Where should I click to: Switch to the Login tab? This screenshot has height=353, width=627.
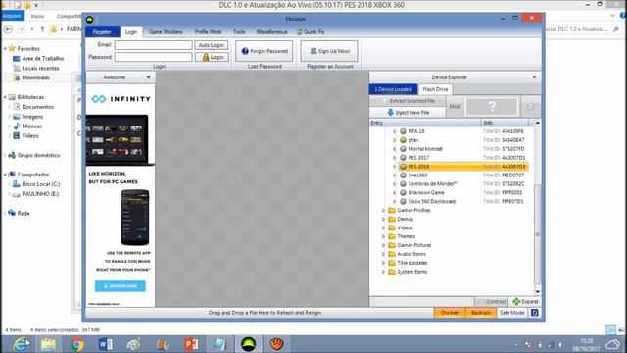(131, 32)
